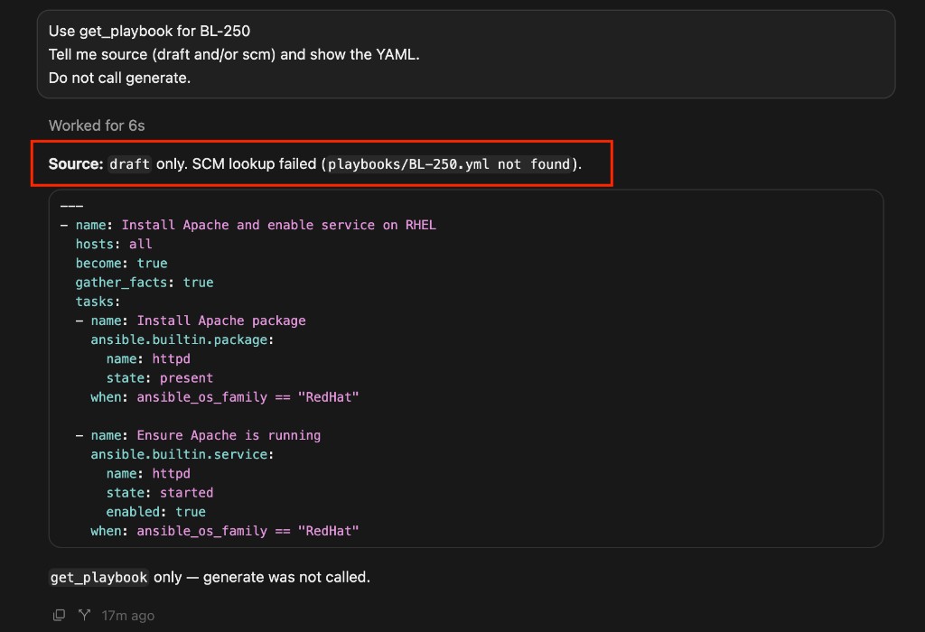This screenshot has height=632, width=925.
Task: Click the 'hosts: all' YAML line
Action: tap(114, 244)
